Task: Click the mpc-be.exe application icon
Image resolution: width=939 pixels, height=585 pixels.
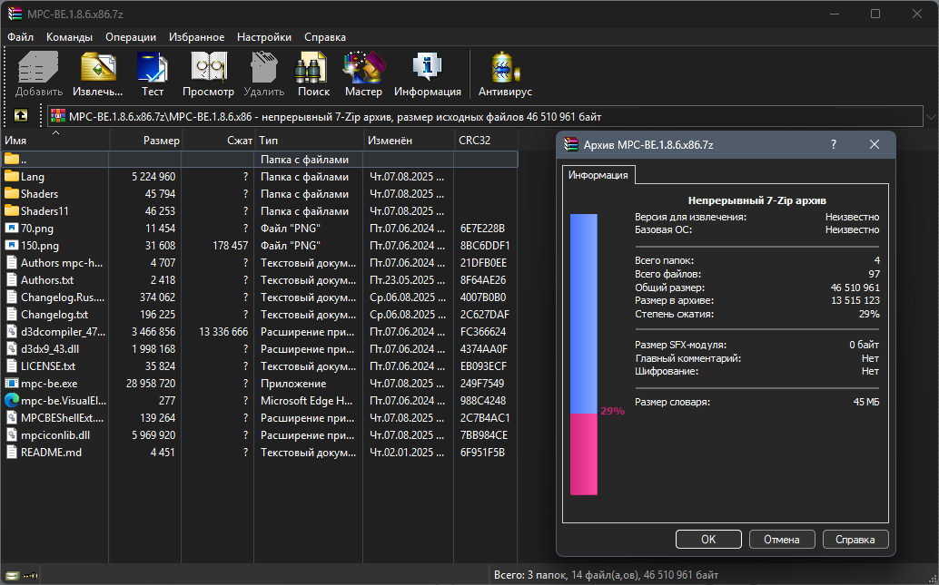Action: (x=12, y=383)
